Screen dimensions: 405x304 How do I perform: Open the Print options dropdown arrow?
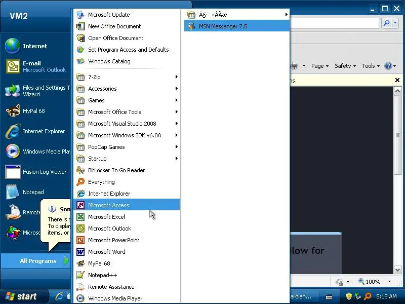304,66
